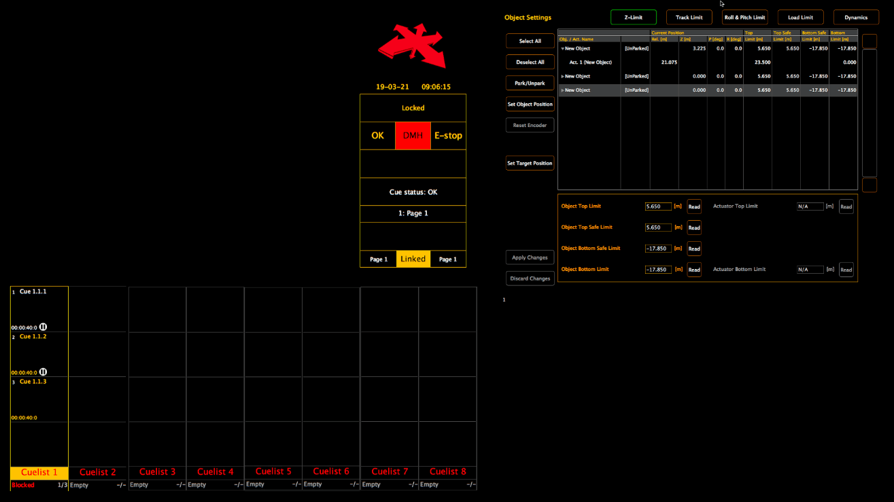The height and width of the screenshot is (502, 894).
Task: Edit the Object Top Limit field
Action: click(x=658, y=207)
